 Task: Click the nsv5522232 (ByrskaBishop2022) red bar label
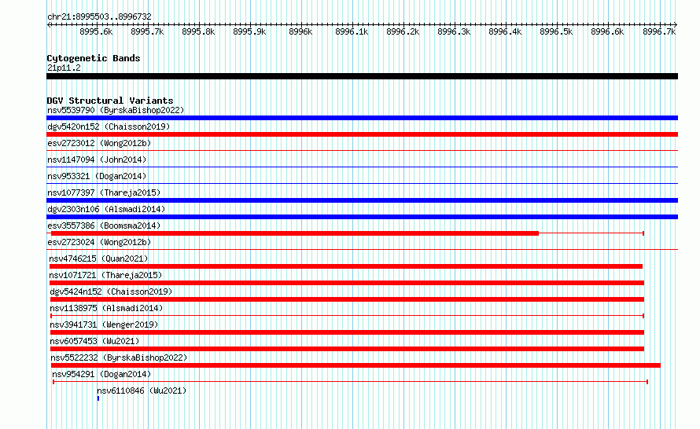tap(119, 357)
